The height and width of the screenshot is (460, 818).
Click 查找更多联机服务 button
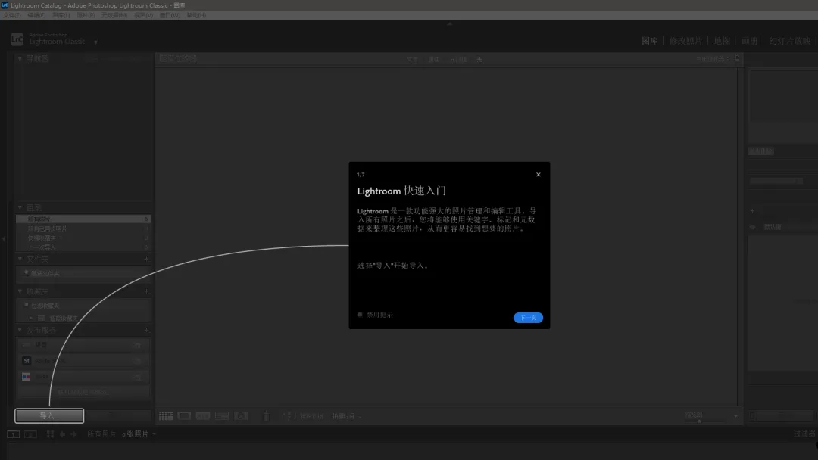pos(83,392)
